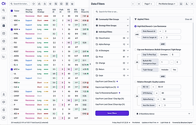Click the Save Filters button
Screen dimensions: 196x125
coord(112,113)
